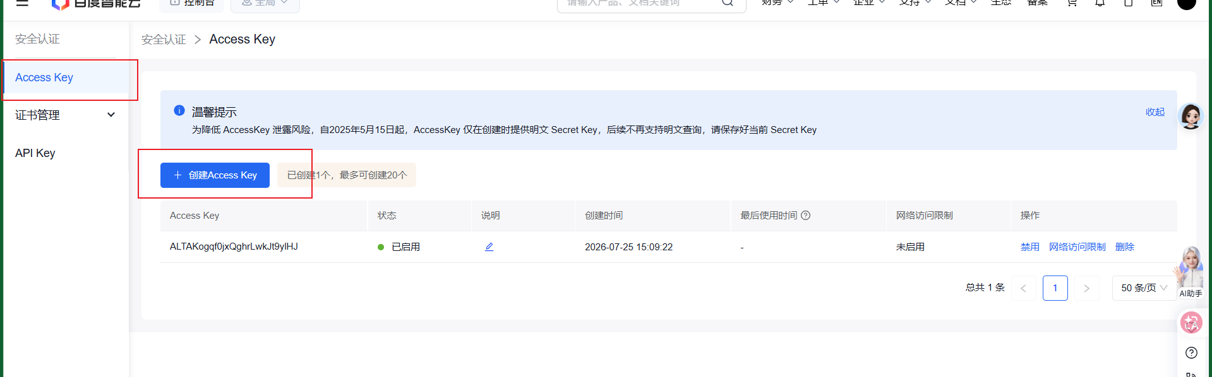The height and width of the screenshot is (377, 1212).
Task: Click 禁用 to disable the access key
Action: tap(1030, 247)
